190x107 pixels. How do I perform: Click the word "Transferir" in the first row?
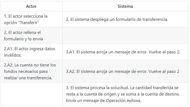click(29, 22)
